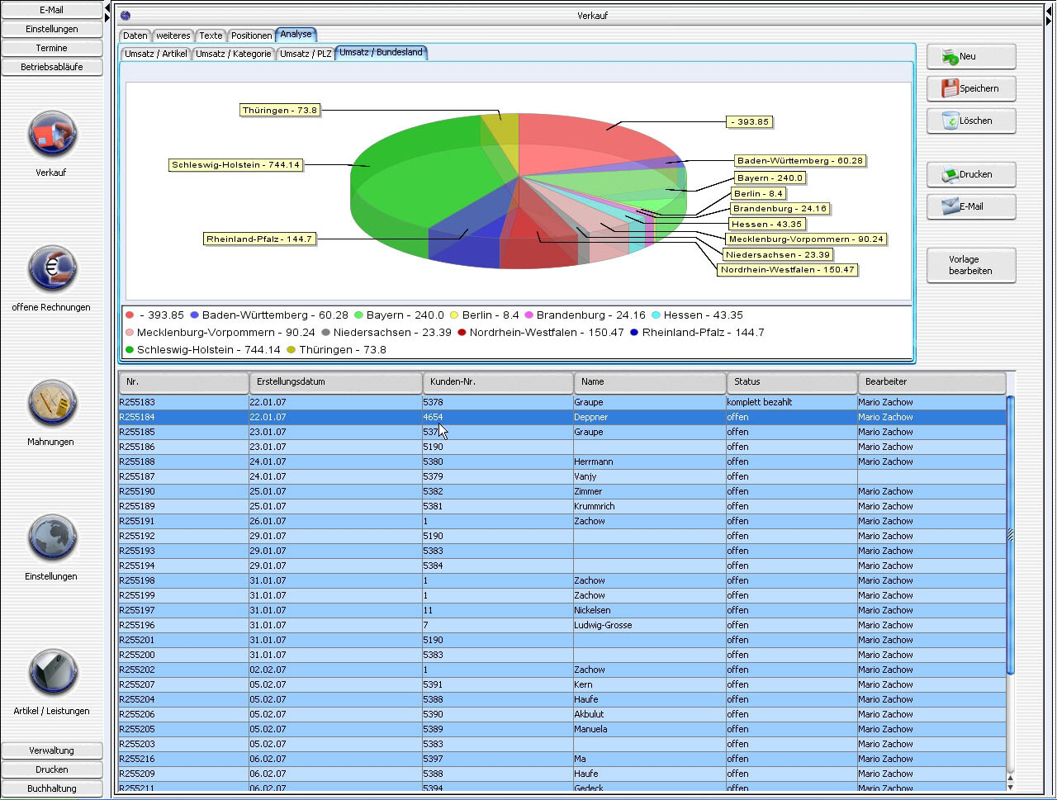Screen dimensions: 1057x800
Task: Open the Termine sidebar section
Action: [x=52, y=48]
